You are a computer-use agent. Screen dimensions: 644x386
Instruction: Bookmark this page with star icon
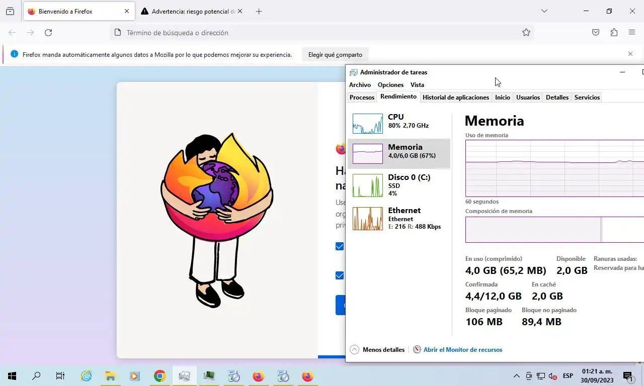click(526, 33)
